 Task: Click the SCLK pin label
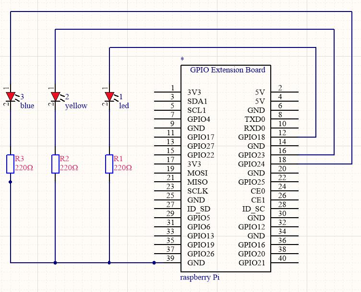pos(198,191)
